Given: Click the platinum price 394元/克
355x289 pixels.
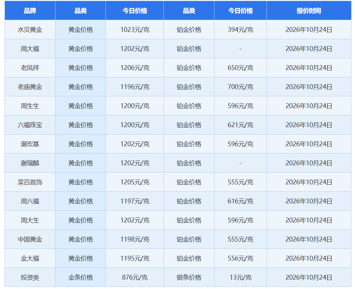Looking at the screenshot, I should point(240,29).
